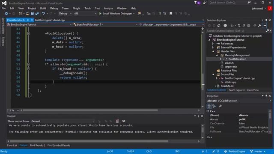Open Show output from General dropdown
Viewport: 274px width, 154px height.
63,121
